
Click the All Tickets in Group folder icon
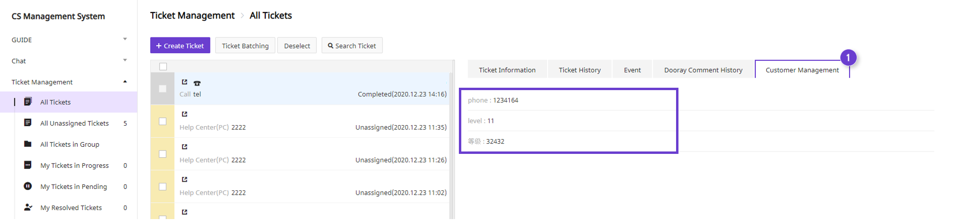[28, 144]
